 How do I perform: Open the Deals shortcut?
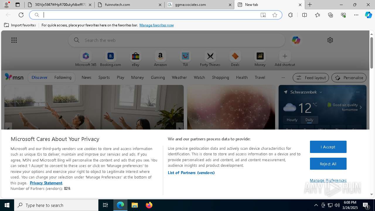(235, 59)
